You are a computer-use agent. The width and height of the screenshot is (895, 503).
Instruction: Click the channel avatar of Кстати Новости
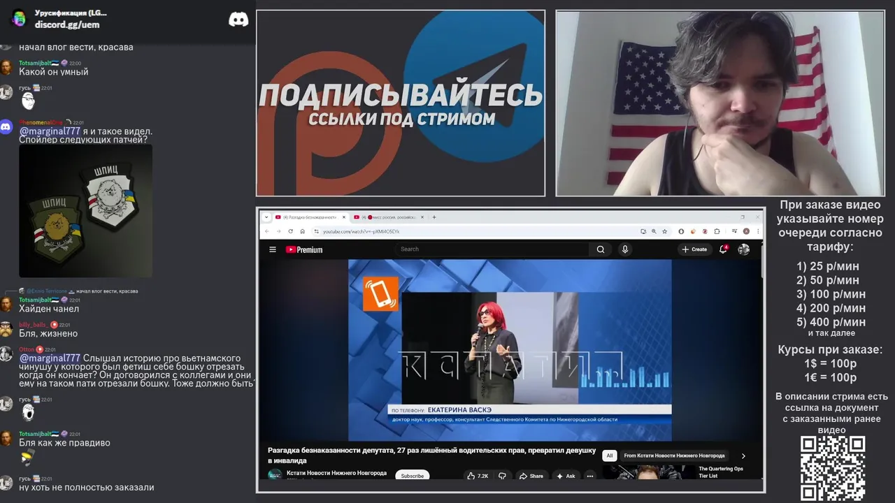(x=275, y=475)
